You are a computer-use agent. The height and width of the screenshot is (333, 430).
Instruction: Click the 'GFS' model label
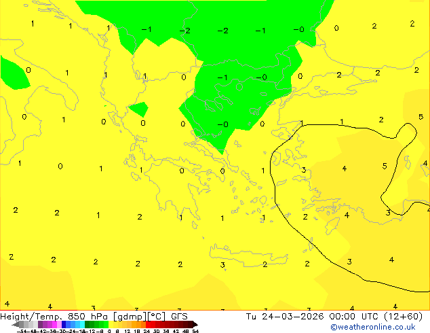point(179,317)
